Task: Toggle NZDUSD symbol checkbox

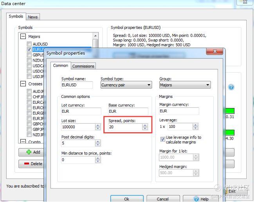Action: pyautogui.click(x=29, y=60)
